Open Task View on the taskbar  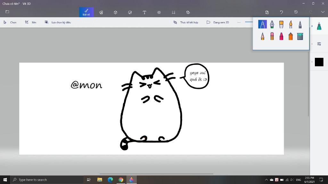coord(89,180)
